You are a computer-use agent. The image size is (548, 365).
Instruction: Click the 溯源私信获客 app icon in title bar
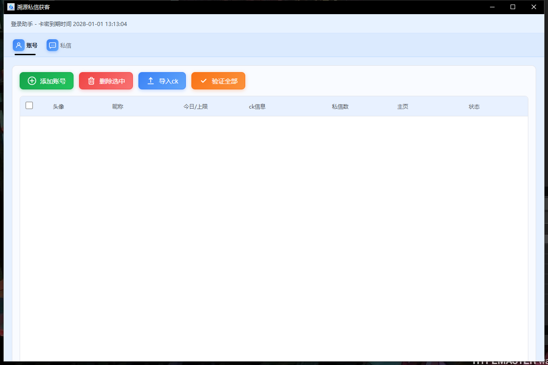point(11,7)
